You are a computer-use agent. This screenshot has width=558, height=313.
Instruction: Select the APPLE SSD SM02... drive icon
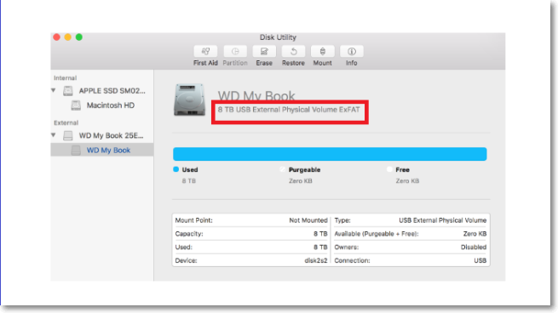coord(68,91)
